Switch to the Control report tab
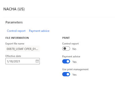 click(16, 31)
